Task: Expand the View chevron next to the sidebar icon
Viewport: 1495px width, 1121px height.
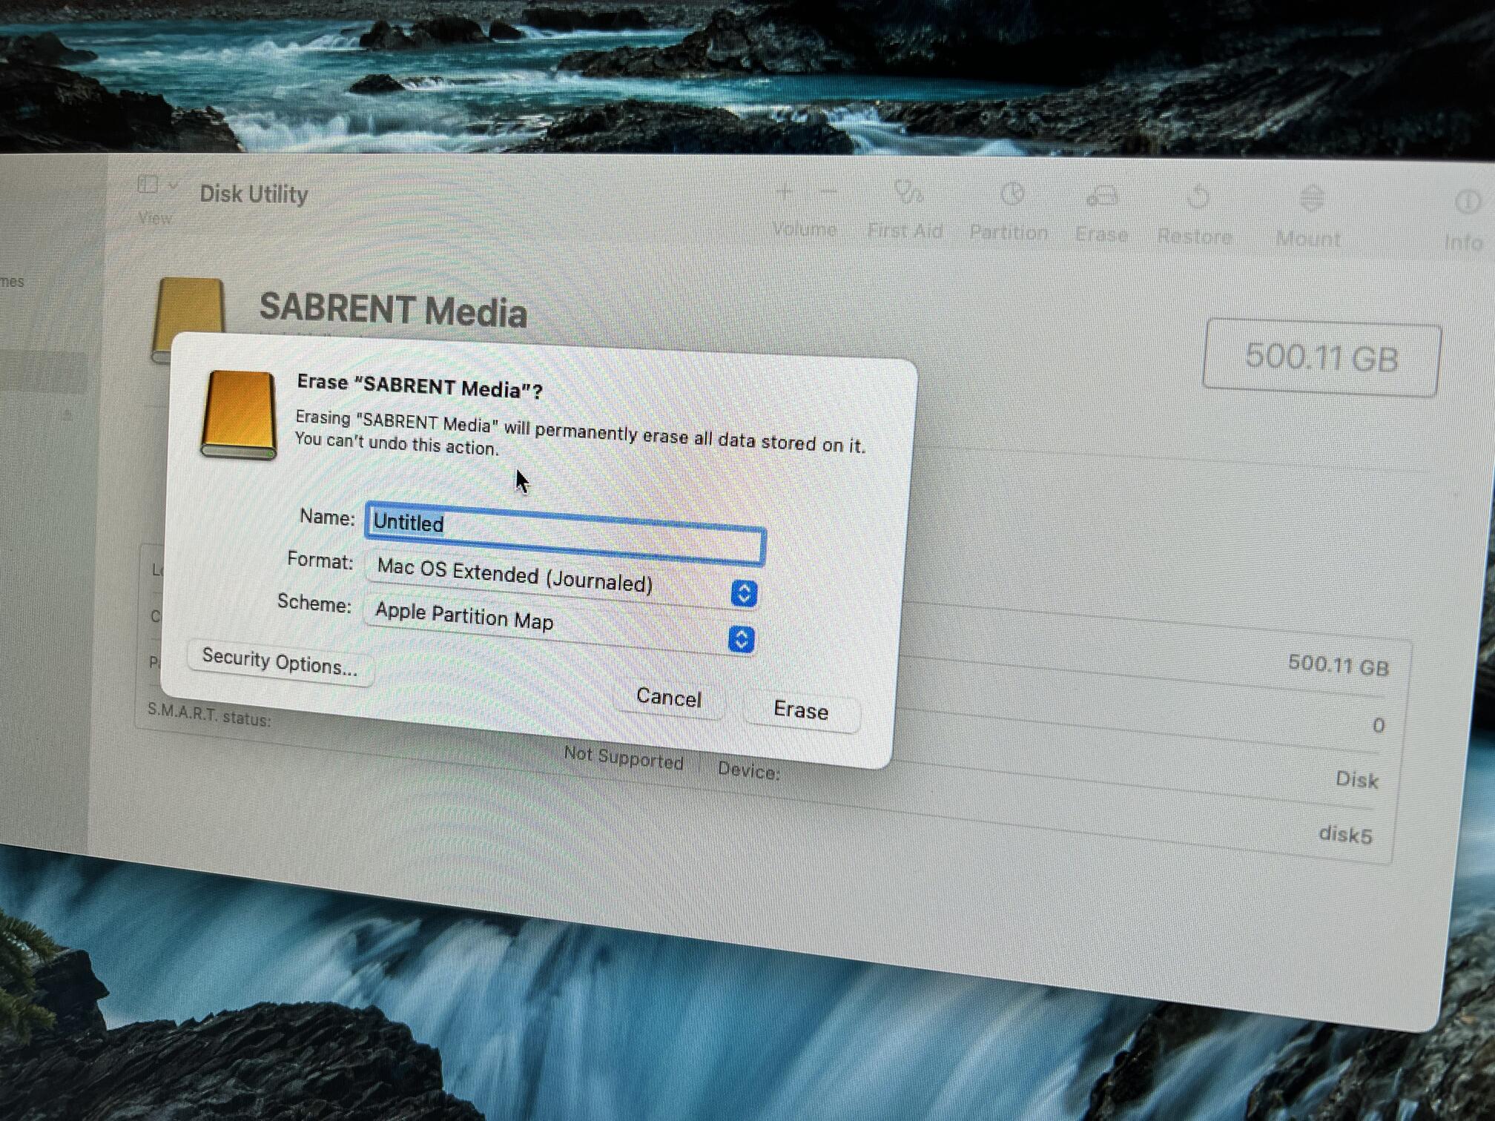Action: pyautogui.click(x=174, y=186)
